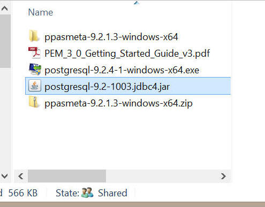Click the empty horizontal scrollbar track right side
The width and height of the screenshot is (265, 207).
point(161,177)
